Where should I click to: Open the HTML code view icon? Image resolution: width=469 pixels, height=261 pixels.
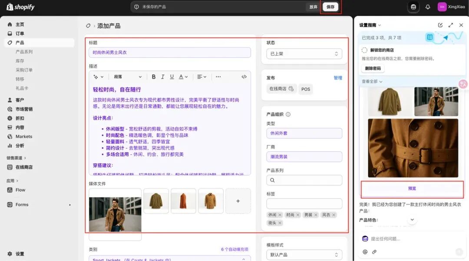pos(244,77)
